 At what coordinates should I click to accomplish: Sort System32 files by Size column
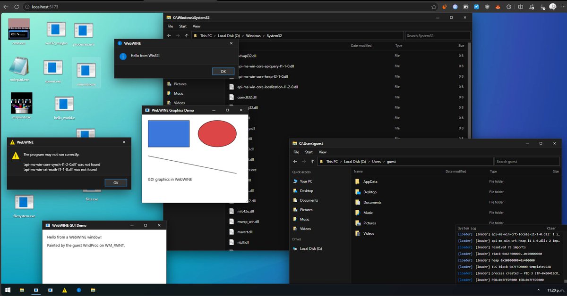461,46
